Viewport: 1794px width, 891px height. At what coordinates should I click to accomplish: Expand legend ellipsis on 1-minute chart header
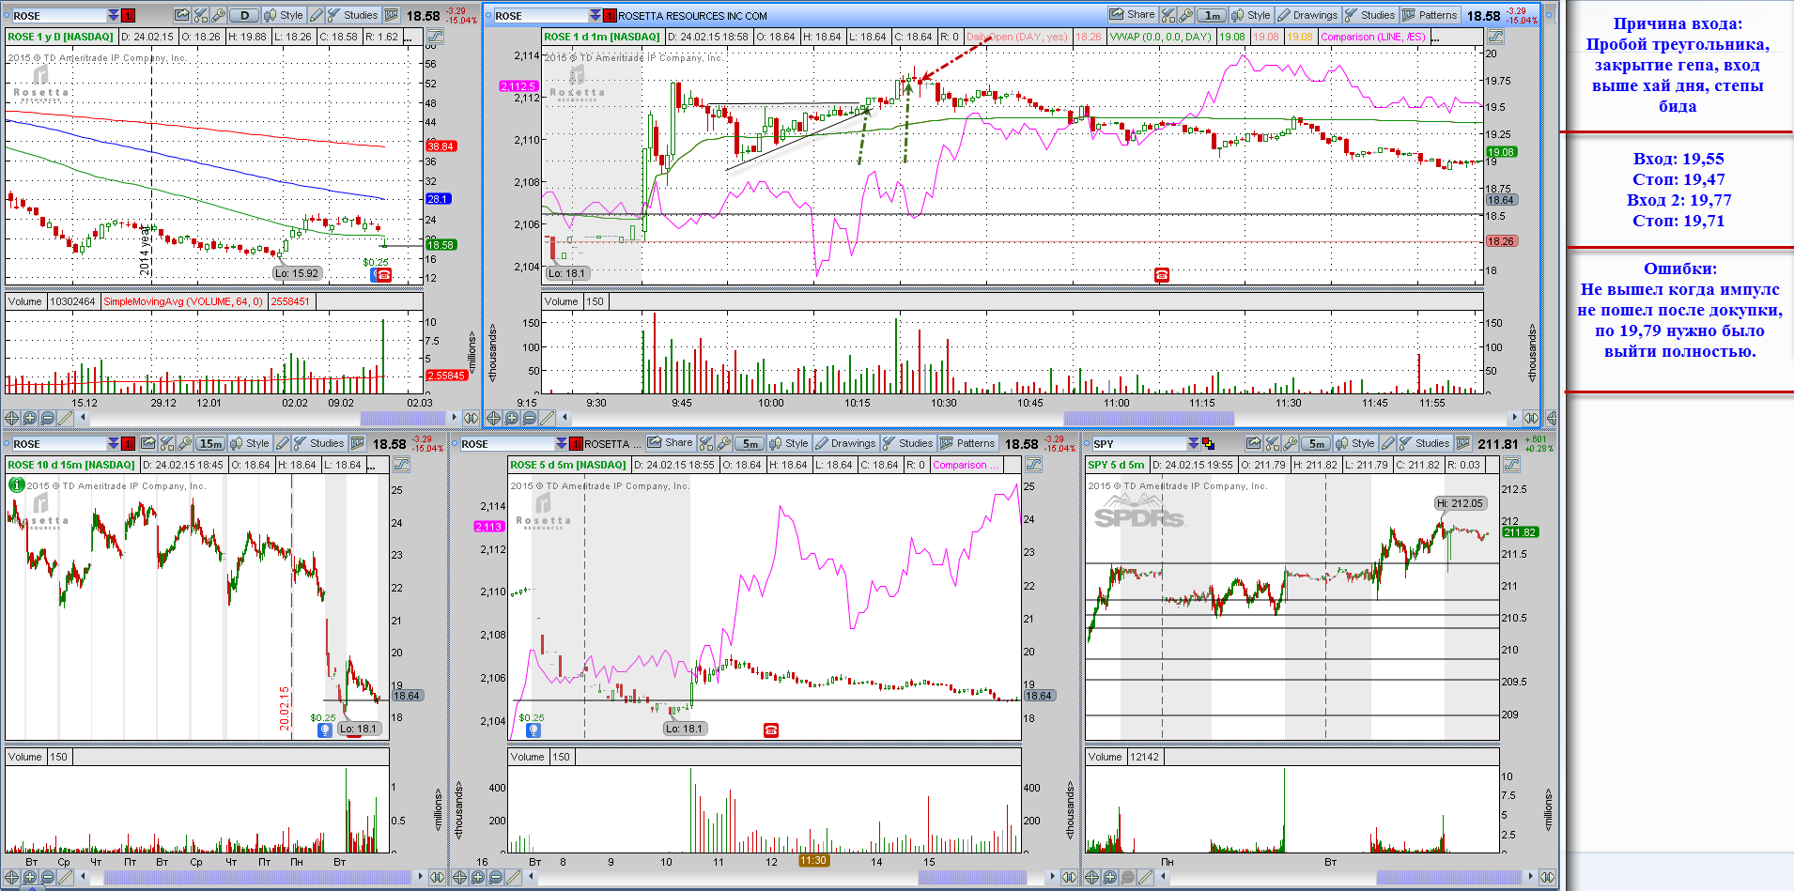click(x=1437, y=37)
